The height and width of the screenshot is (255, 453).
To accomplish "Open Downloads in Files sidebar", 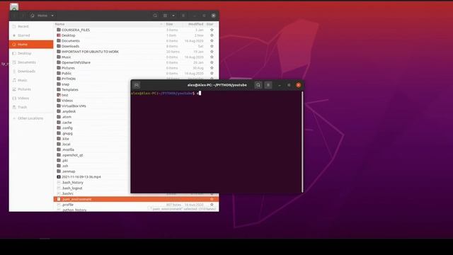I will point(31,71).
